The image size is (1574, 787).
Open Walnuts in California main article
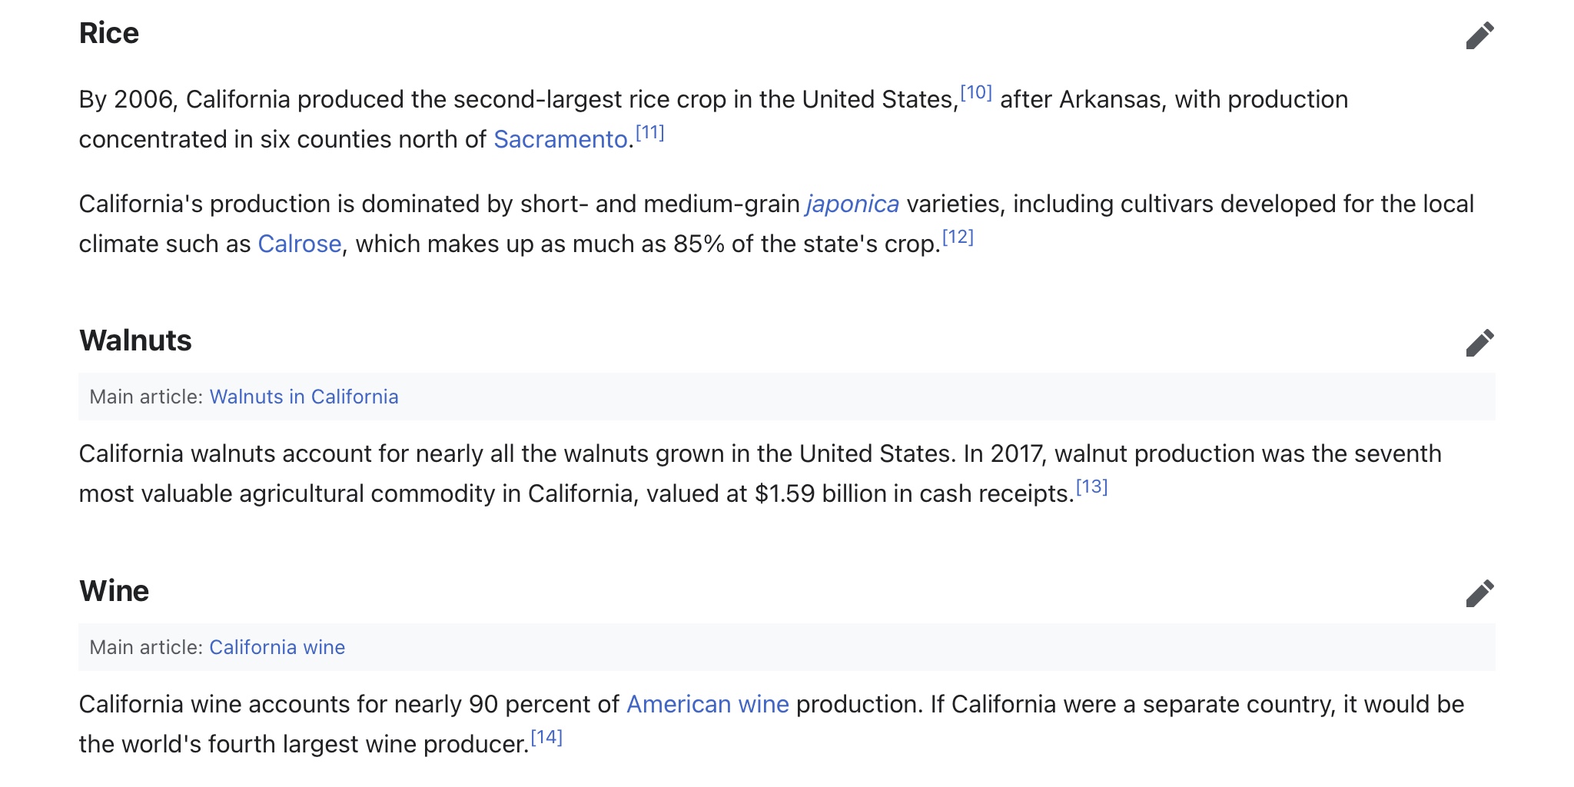(304, 397)
